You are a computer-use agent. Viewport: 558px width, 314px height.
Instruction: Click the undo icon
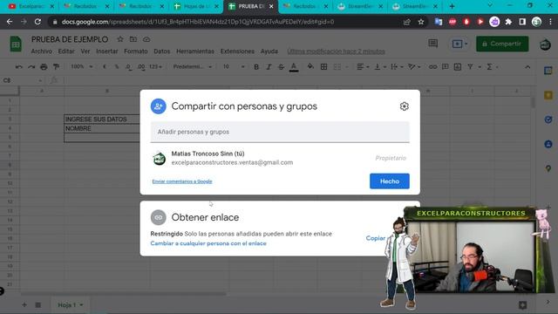point(19,66)
